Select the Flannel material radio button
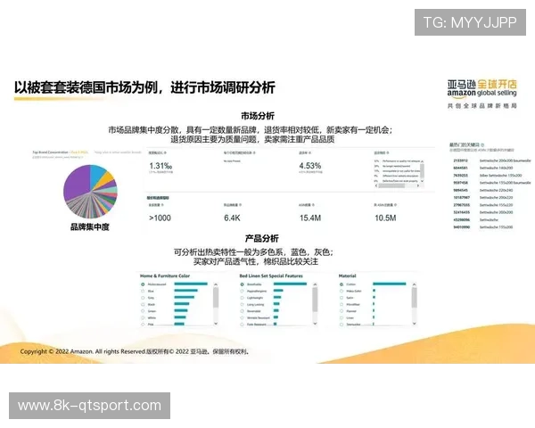The height and width of the screenshot is (428, 535). [x=342, y=311]
